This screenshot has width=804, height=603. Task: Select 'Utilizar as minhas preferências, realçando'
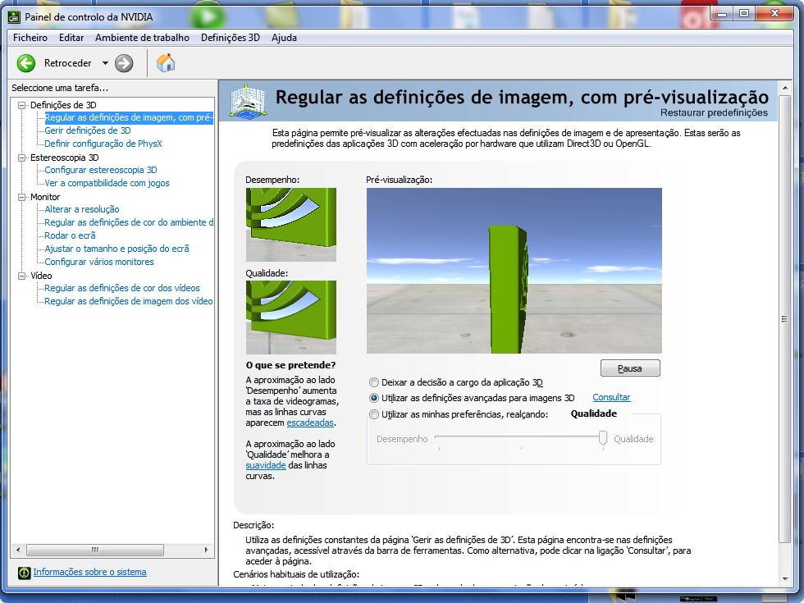[374, 414]
